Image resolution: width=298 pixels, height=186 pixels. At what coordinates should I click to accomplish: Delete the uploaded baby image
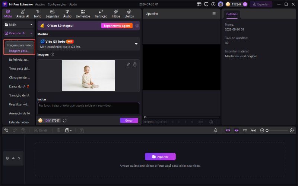[135, 64]
